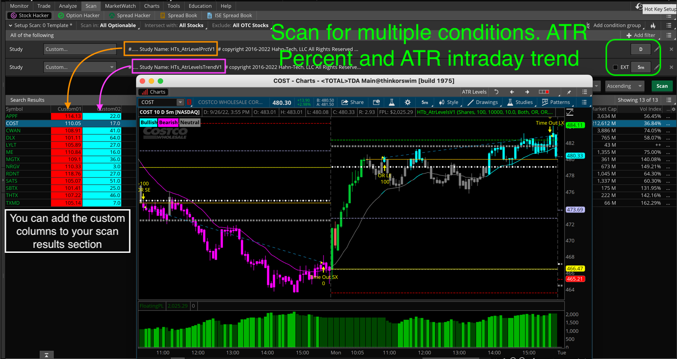Switch to the Education main tab
The image size is (677, 359).
coord(200,6)
